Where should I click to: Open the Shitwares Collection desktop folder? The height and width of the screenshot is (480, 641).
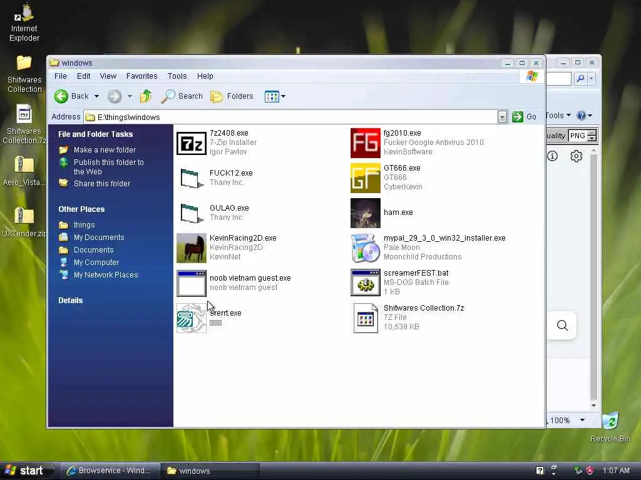click(x=24, y=74)
